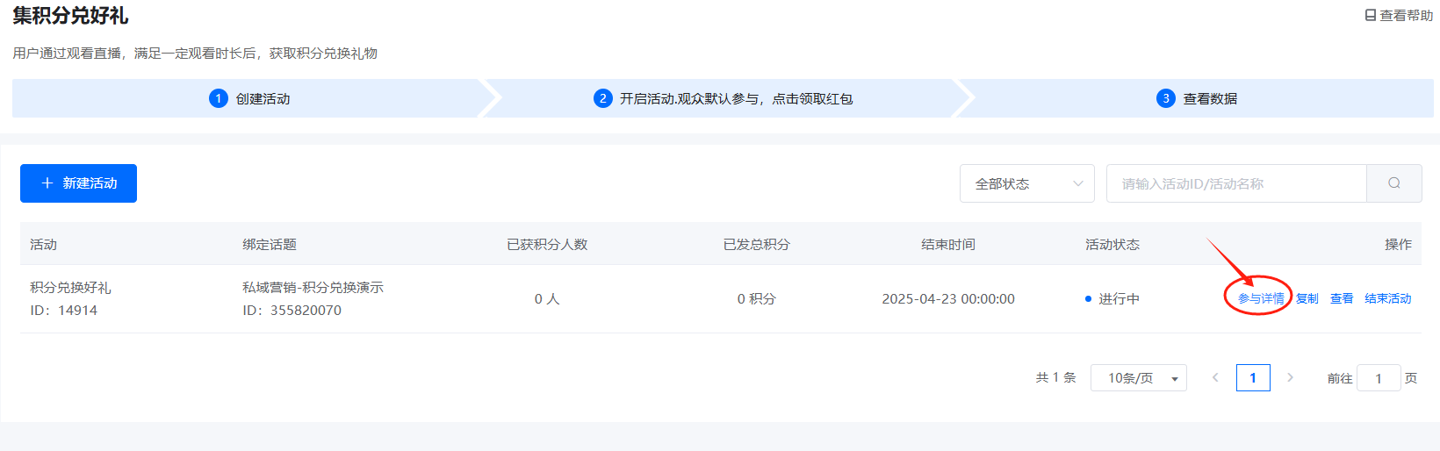Click the search magnifier icon
1440x451 pixels.
tap(1394, 183)
